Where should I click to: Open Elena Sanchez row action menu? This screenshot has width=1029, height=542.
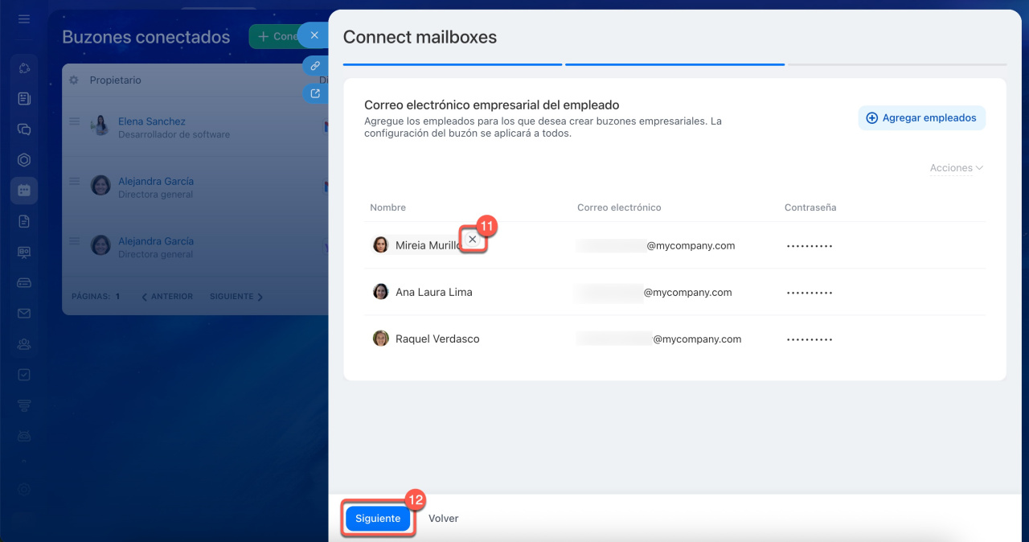pyautogui.click(x=74, y=121)
